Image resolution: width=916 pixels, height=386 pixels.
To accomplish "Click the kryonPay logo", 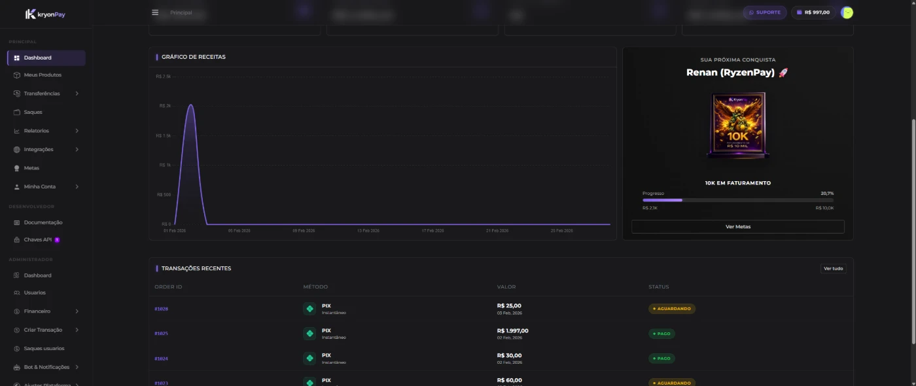I will coord(45,14).
